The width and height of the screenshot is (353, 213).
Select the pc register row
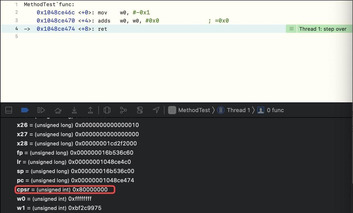(x=75, y=180)
